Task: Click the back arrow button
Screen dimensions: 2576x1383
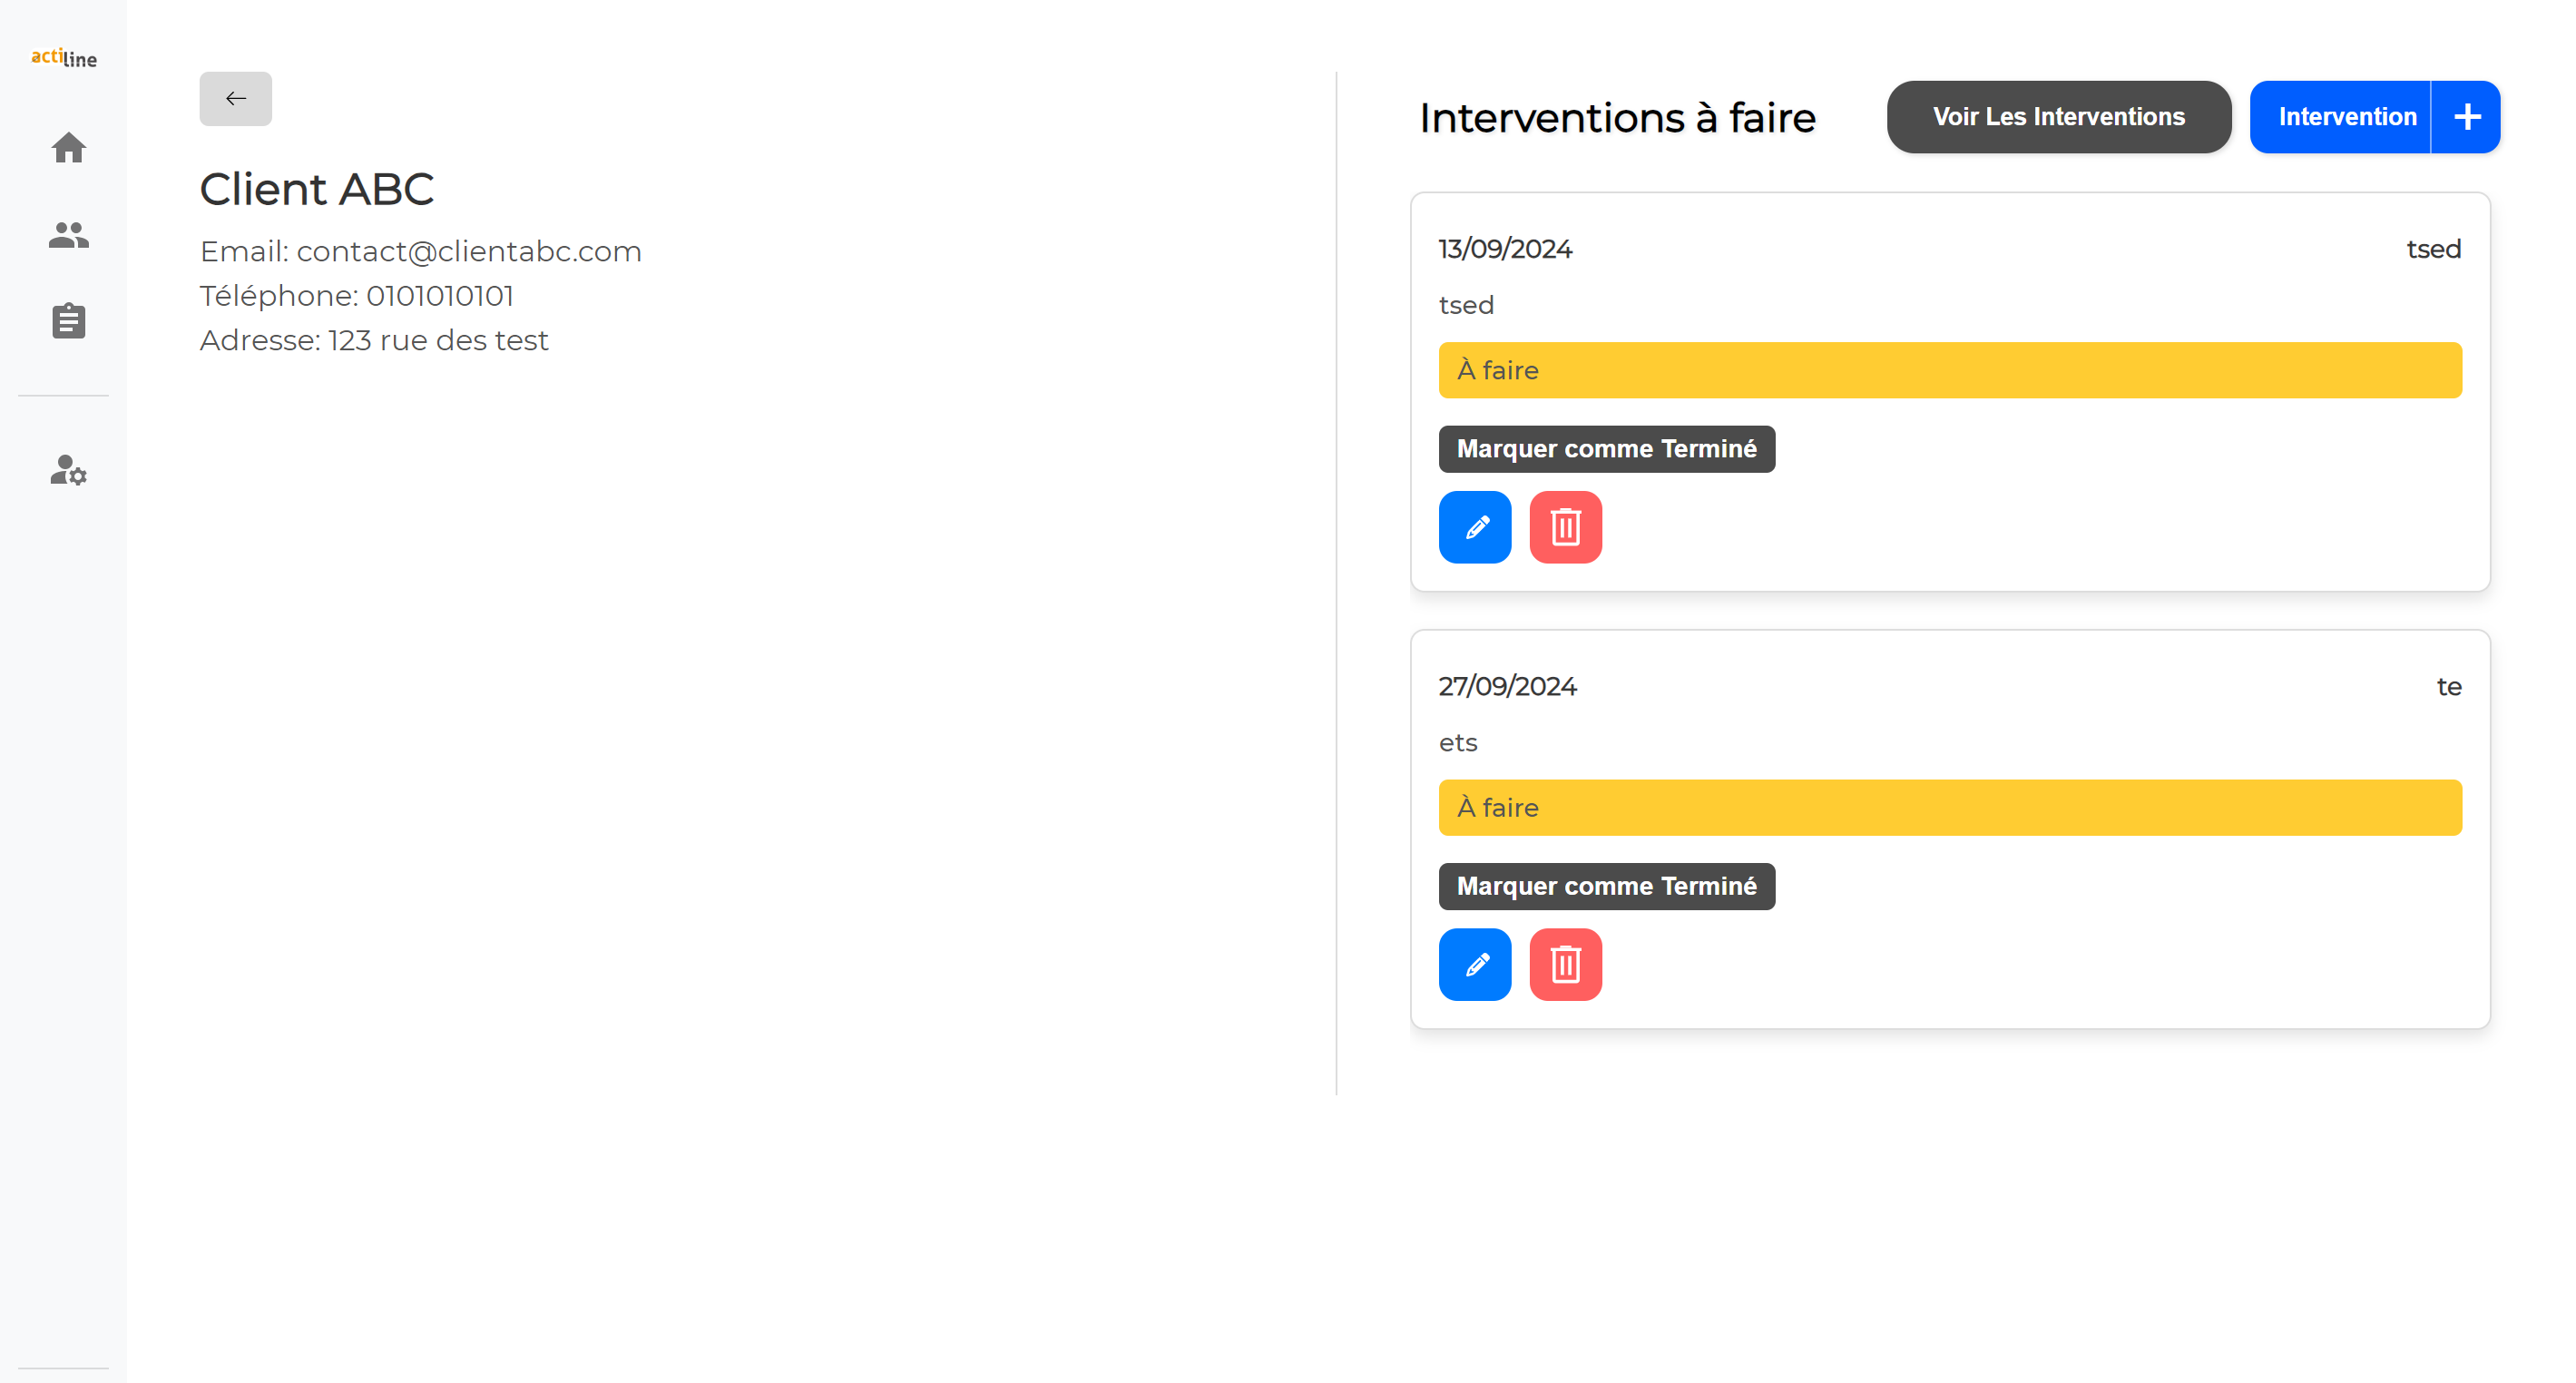Action: [x=235, y=98]
